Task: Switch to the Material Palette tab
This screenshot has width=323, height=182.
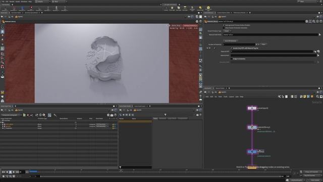Action: click(220, 88)
